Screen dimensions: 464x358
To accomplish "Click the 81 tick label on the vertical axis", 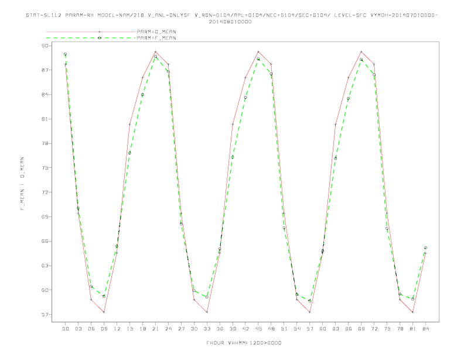I will pyautogui.click(x=45, y=119).
